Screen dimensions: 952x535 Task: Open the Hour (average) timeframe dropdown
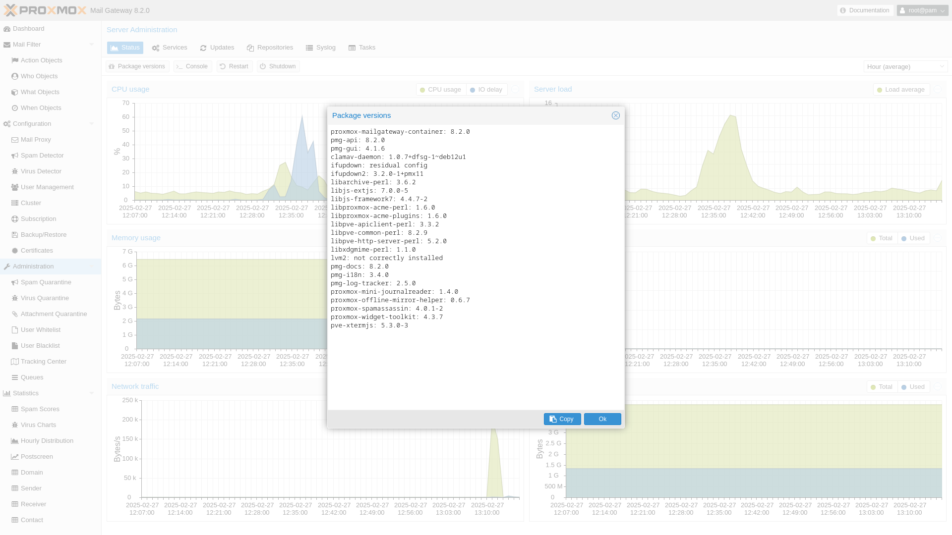[905, 66]
